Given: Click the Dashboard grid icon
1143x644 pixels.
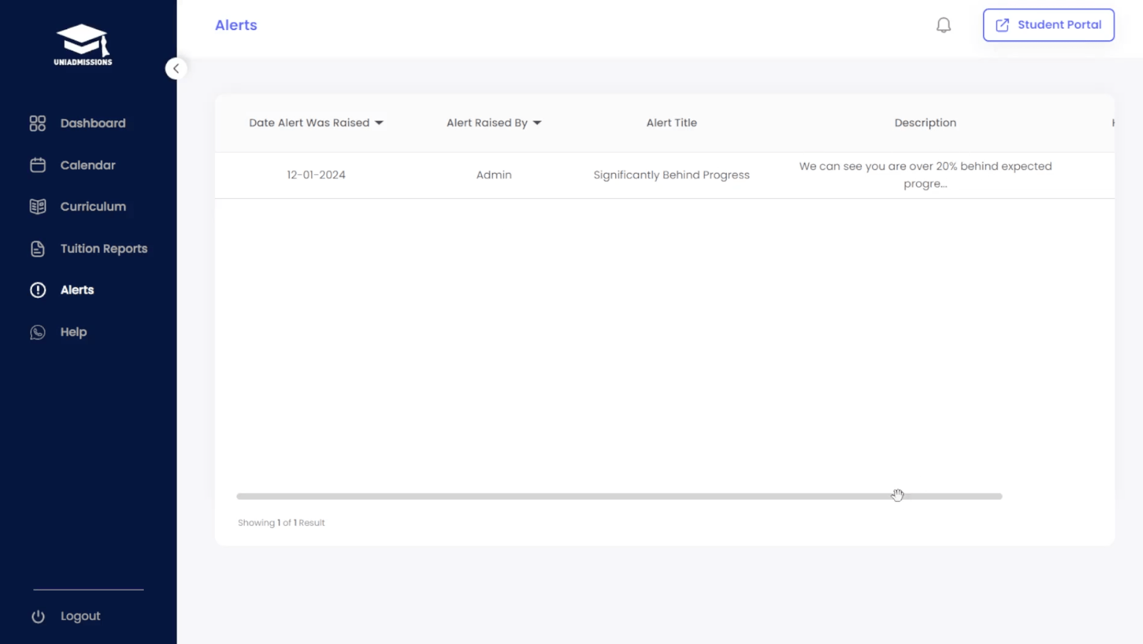Looking at the screenshot, I should pos(37,123).
